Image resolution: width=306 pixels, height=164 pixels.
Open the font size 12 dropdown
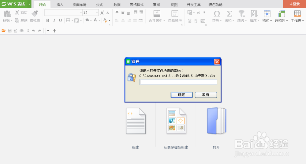97,13
